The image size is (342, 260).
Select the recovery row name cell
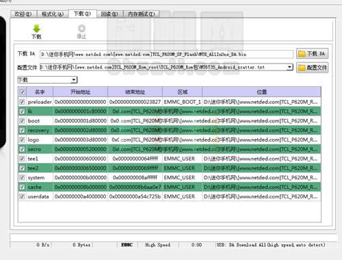click(x=40, y=130)
